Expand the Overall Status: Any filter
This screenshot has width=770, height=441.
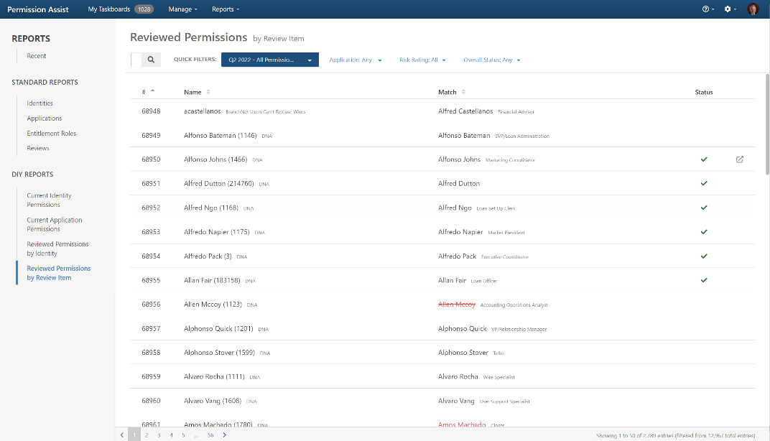[x=491, y=60]
